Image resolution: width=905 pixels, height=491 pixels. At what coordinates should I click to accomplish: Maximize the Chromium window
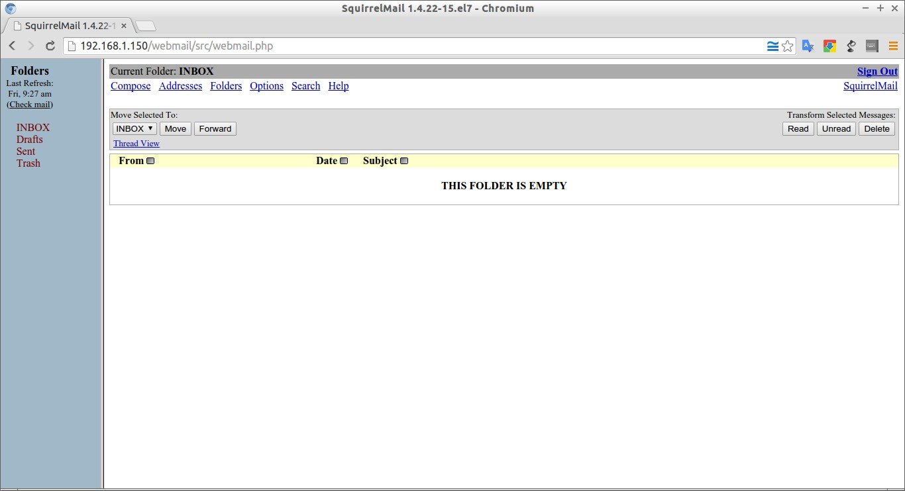pyautogui.click(x=880, y=8)
